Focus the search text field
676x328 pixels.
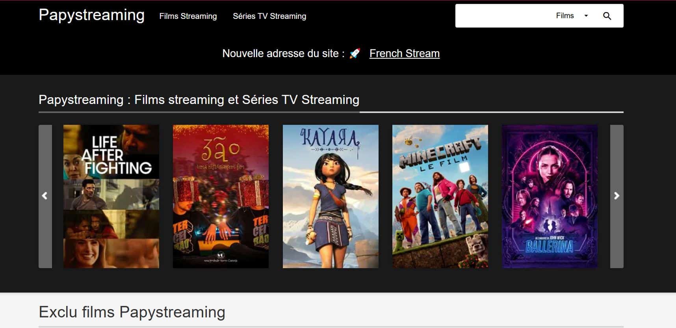coord(504,16)
